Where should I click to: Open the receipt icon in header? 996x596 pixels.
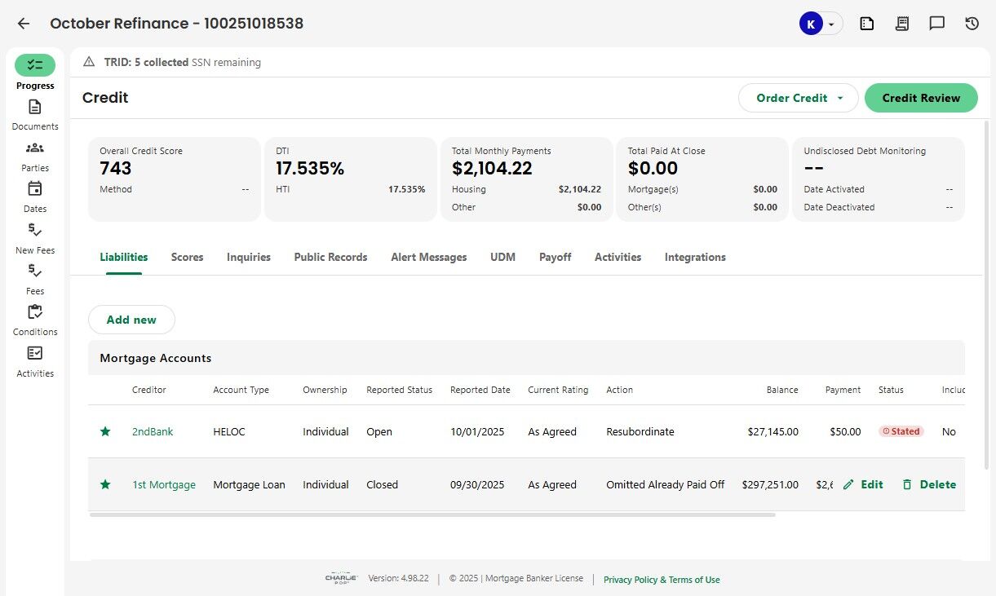coord(902,24)
